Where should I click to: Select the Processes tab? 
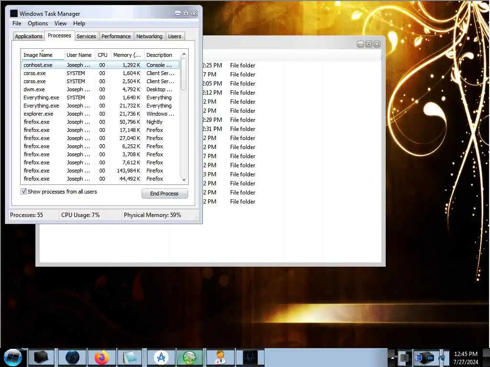click(x=59, y=35)
